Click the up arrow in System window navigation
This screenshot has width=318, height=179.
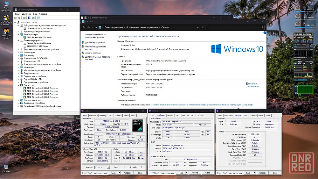click(96, 27)
